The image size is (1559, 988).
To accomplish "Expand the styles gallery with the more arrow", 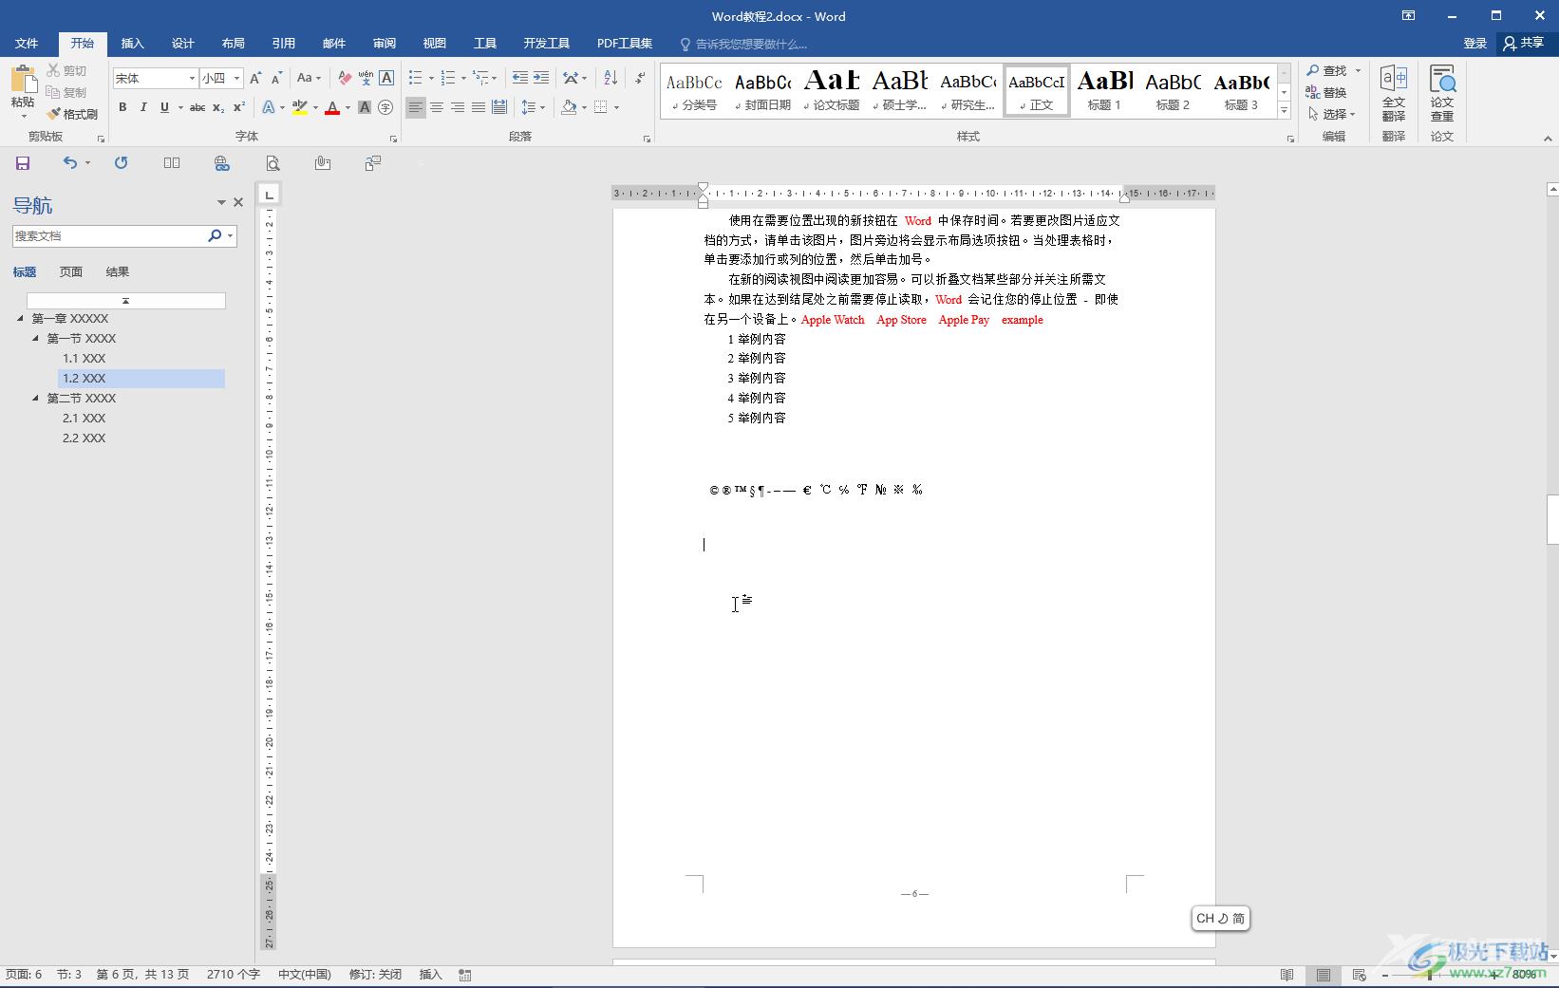I will pyautogui.click(x=1284, y=110).
